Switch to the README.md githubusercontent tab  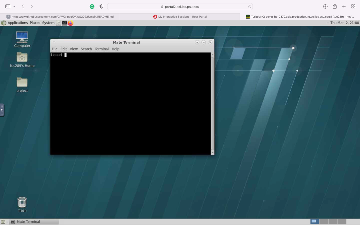(60, 17)
